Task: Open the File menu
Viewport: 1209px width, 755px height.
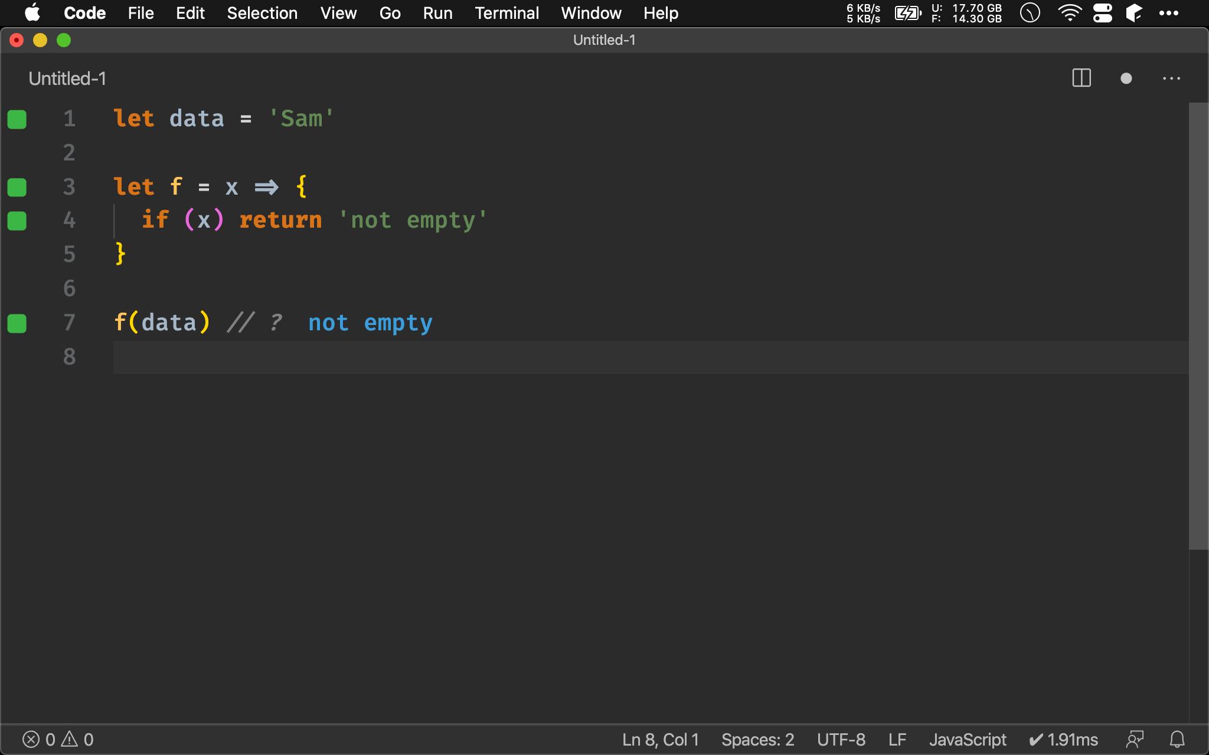Action: (x=141, y=13)
